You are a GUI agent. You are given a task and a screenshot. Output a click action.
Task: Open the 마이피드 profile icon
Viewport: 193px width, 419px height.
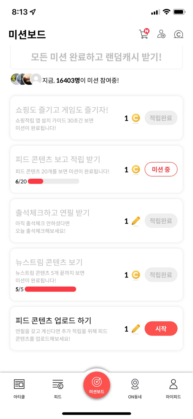point(173,384)
